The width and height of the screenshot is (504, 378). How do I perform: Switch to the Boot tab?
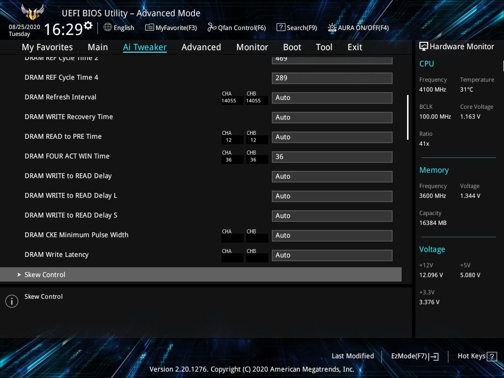coord(292,47)
